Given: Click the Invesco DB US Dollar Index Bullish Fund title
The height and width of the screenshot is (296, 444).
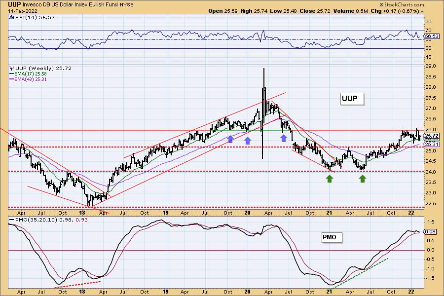Looking at the screenshot, I should click(x=71, y=5).
